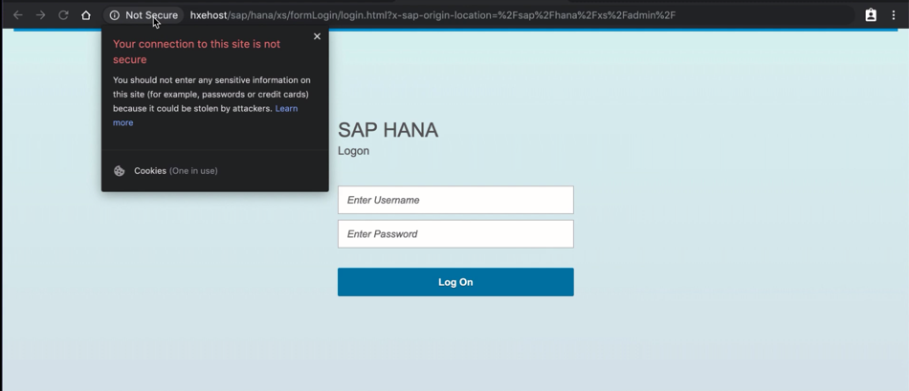This screenshot has width=909, height=391.
Task: Close the connection not secure popup
Action: [317, 36]
